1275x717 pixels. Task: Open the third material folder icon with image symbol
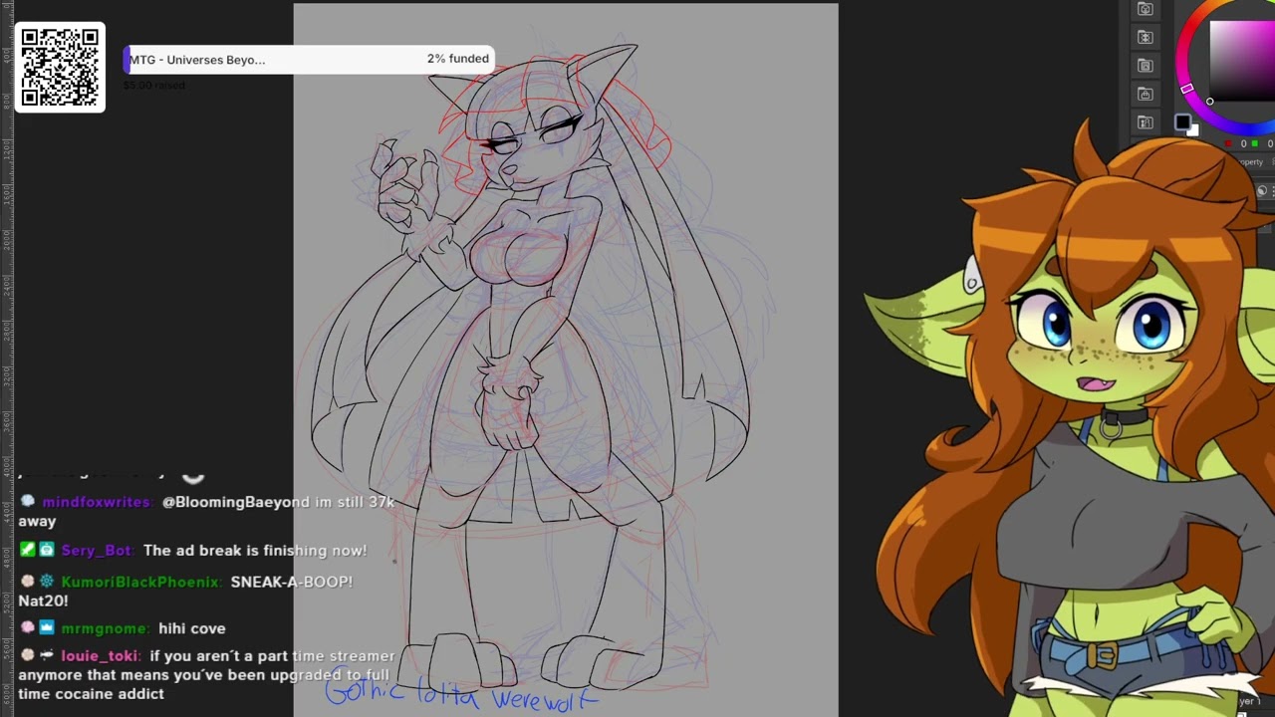(x=1145, y=66)
